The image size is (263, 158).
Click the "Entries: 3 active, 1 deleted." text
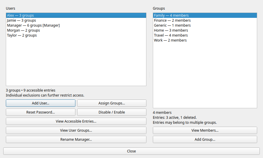tap(175, 118)
